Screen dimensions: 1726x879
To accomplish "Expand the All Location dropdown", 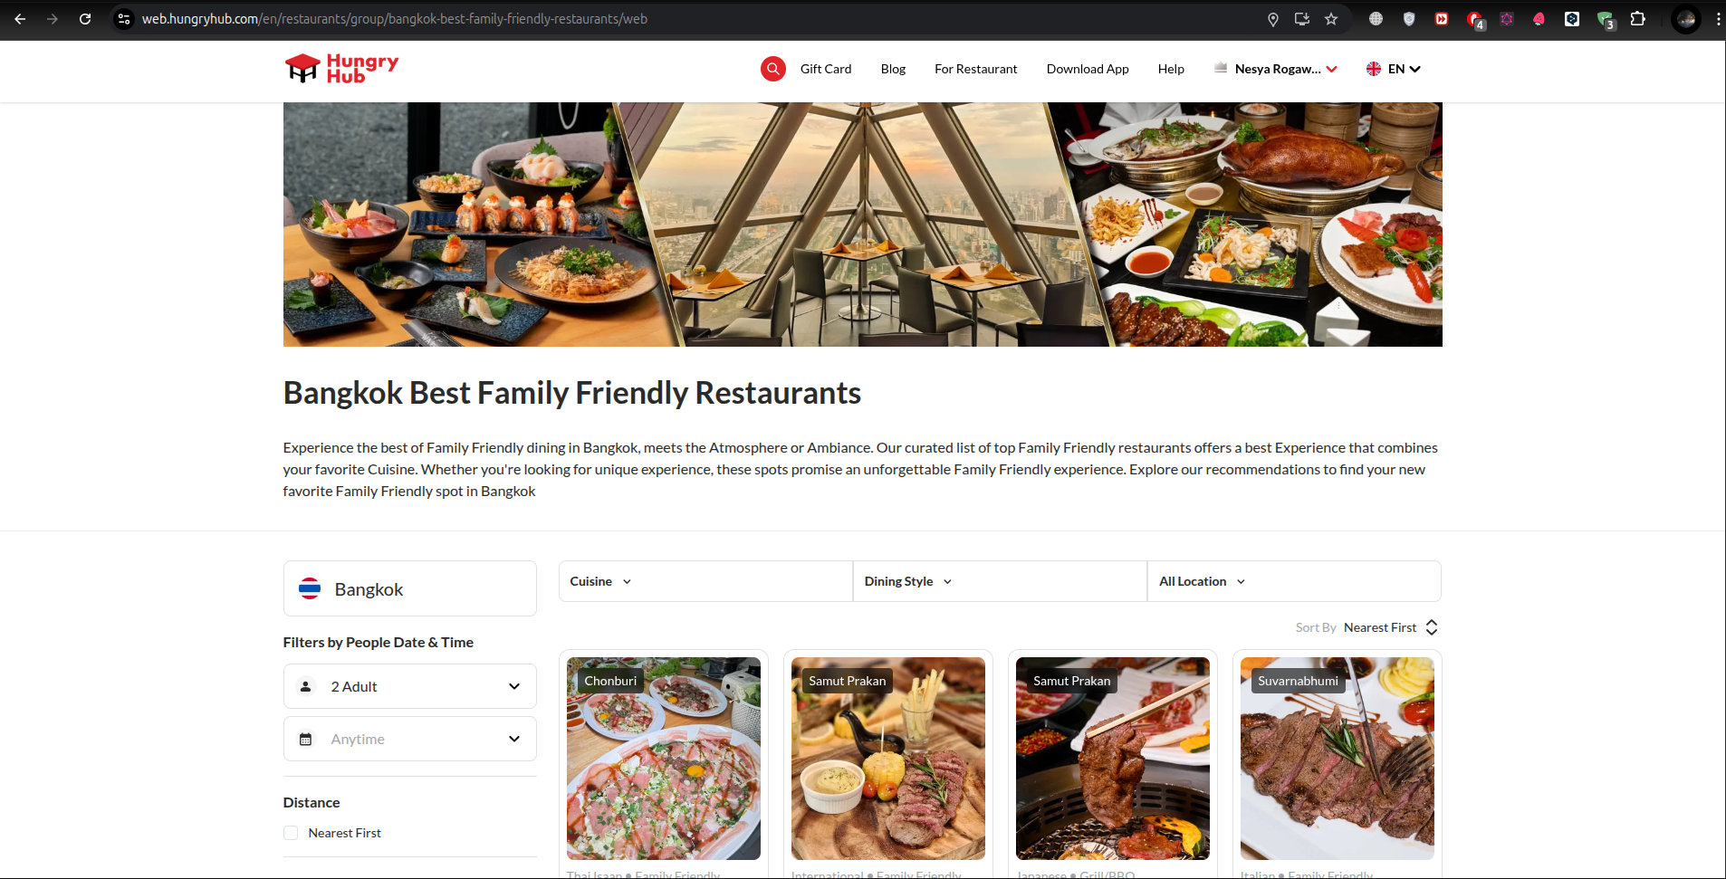I will (1202, 581).
